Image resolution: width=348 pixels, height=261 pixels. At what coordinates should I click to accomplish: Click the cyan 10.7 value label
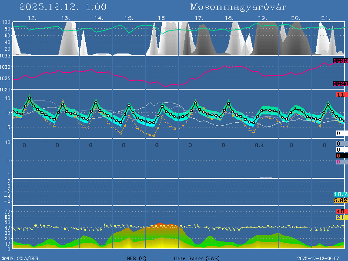pyautogui.click(x=340, y=194)
